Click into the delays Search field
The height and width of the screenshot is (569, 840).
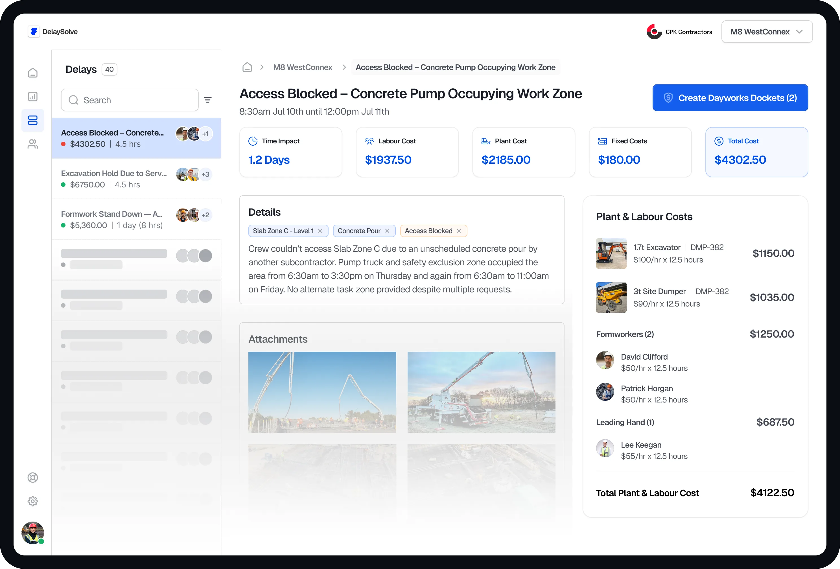130,100
